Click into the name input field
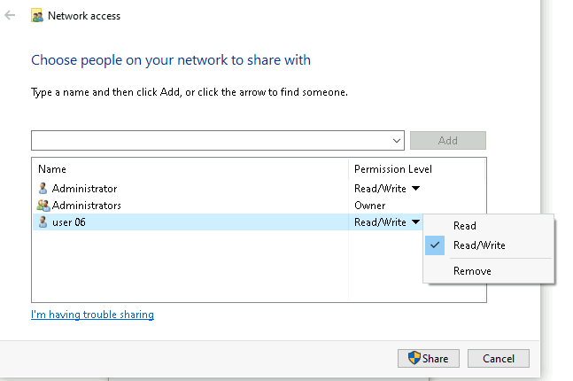573x381 pixels. click(211, 140)
